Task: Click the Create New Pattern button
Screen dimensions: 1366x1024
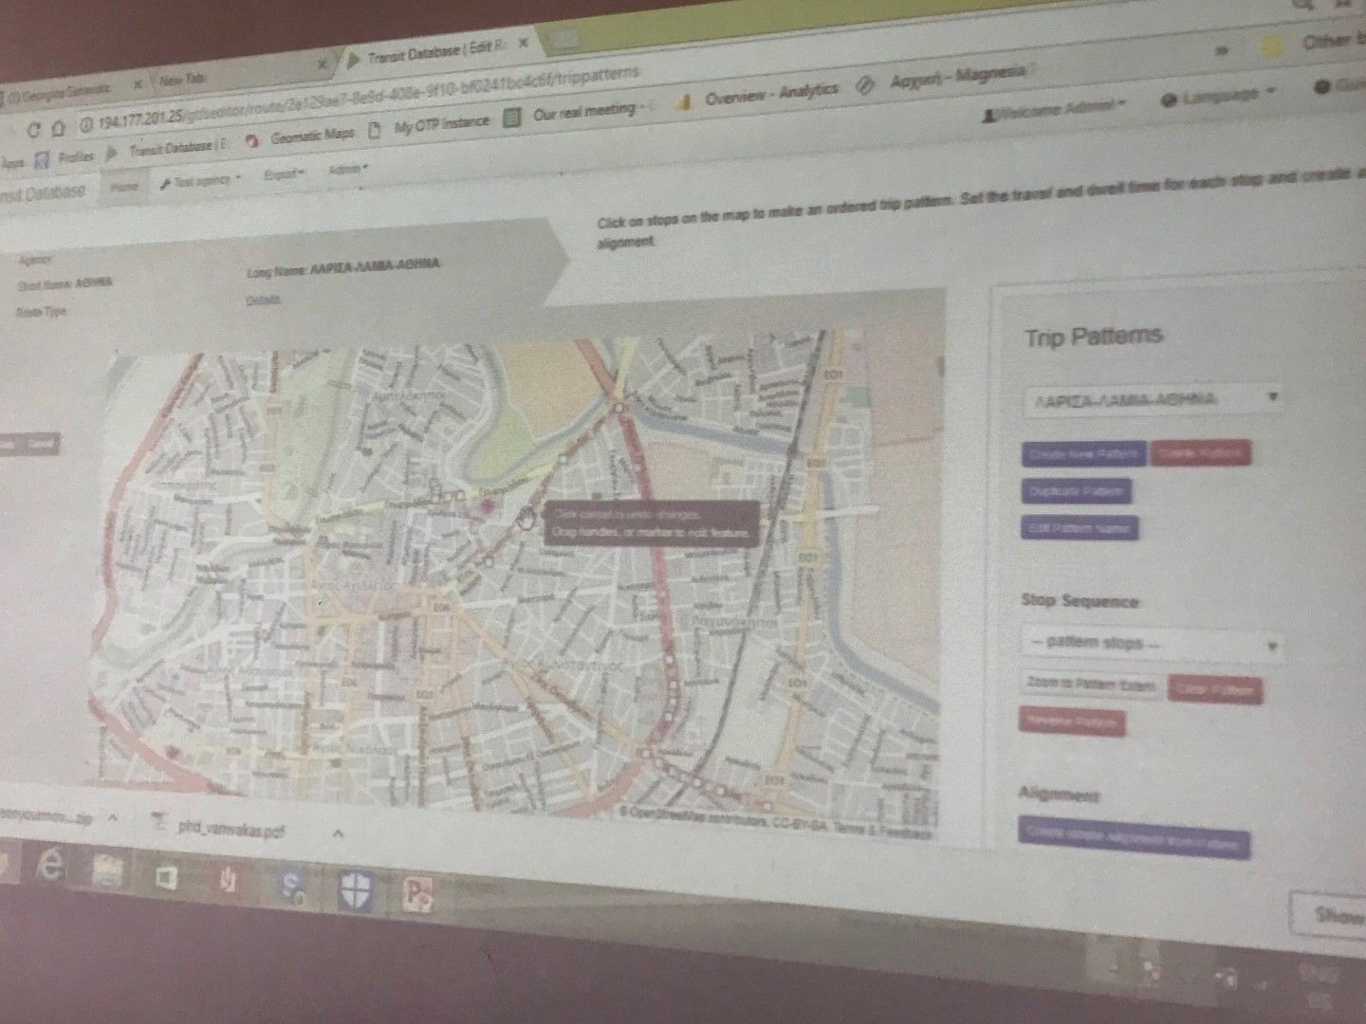Action: pos(1084,454)
